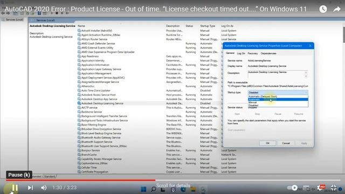Choose Disabled in the startup type list

point(278,105)
